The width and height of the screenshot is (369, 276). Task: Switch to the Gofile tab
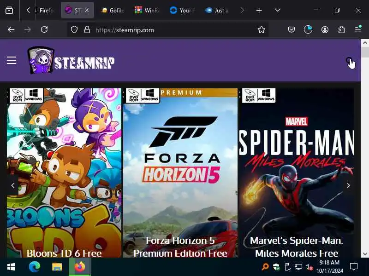(x=113, y=10)
